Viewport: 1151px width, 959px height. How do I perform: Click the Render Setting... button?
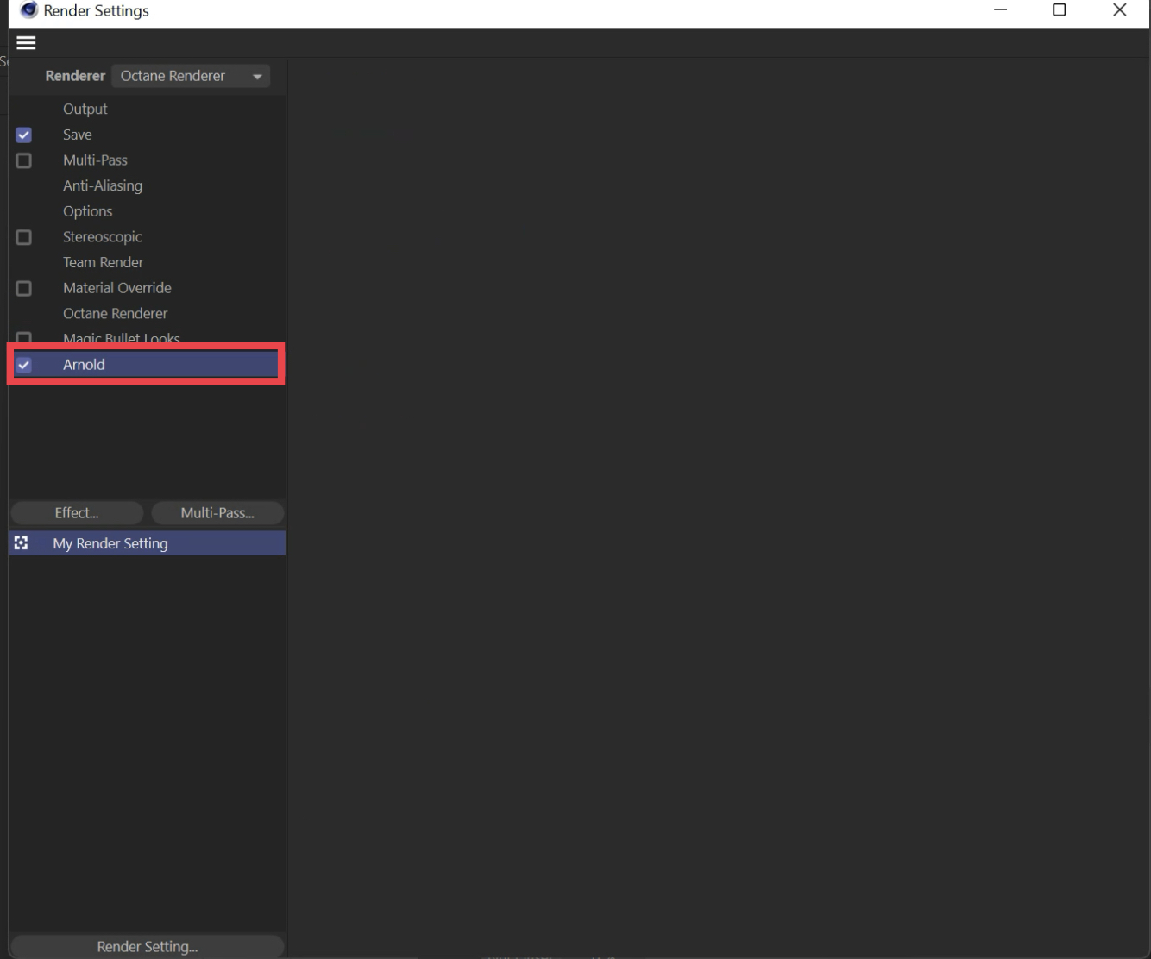(x=148, y=946)
